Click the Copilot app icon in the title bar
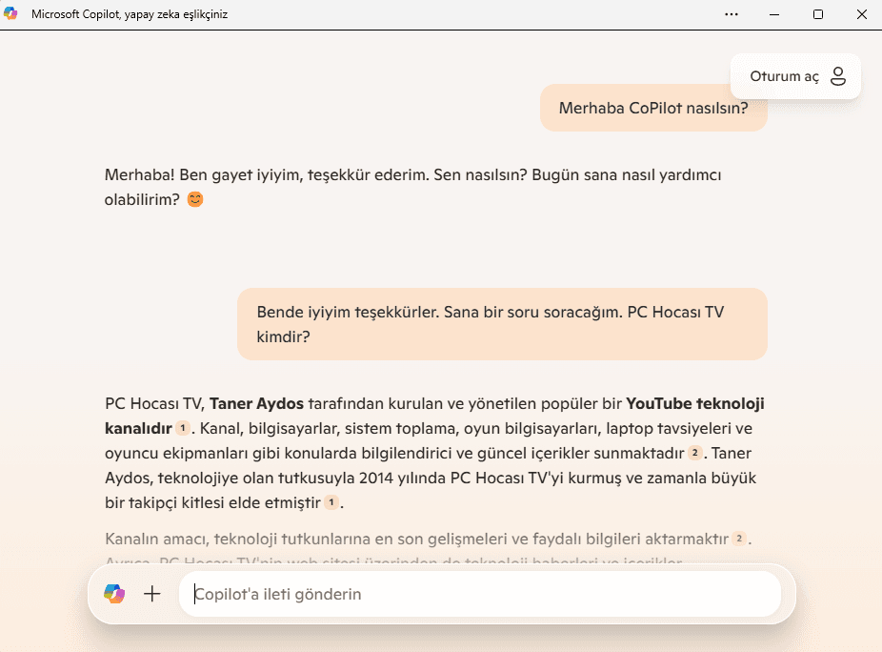Image resolution: width=882 pixels, height=652 pixels. (11, 14)
